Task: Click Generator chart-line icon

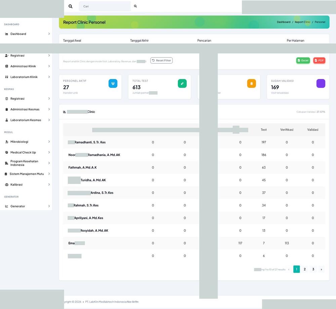Action: tap(7, 206)
